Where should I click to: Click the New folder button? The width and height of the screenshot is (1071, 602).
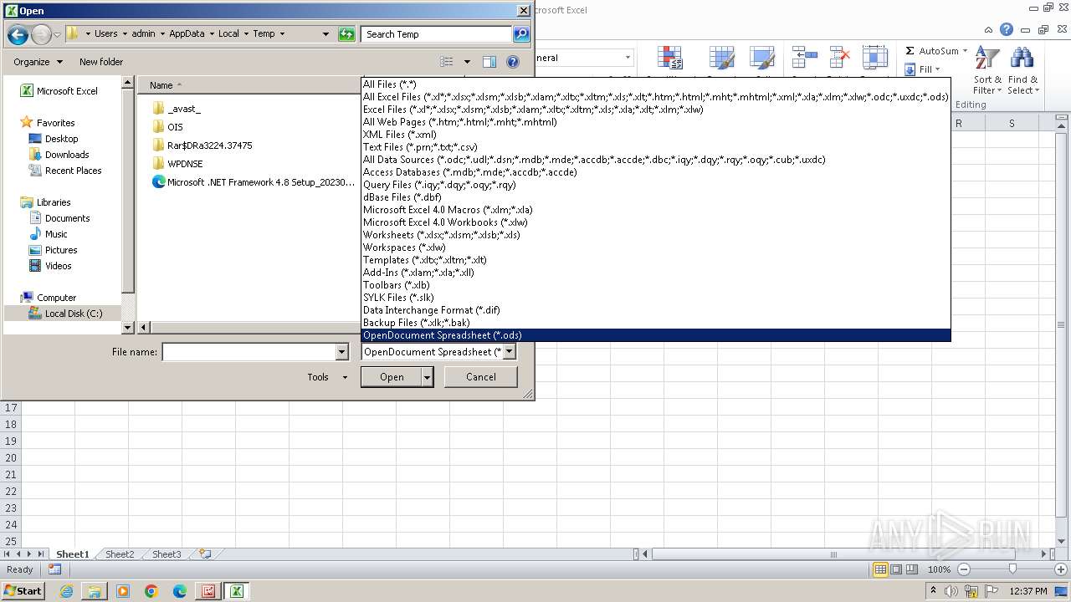tap(101, 62)
